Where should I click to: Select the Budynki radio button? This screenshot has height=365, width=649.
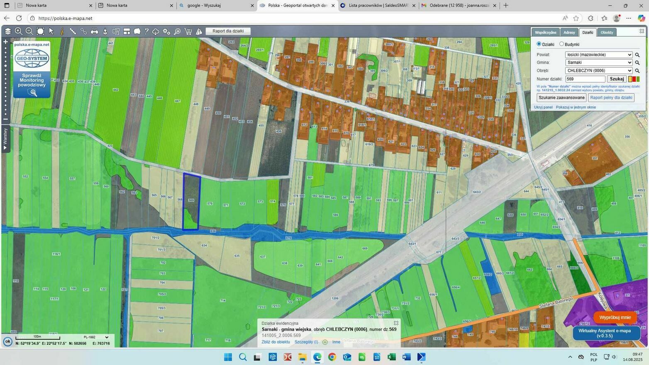[561, 44]
